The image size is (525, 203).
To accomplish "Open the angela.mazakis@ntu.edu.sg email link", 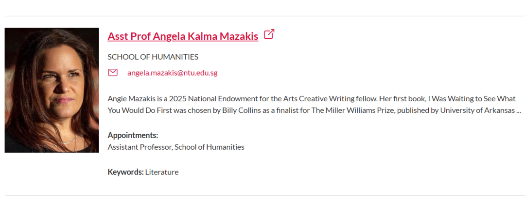I will [x=172, y=73].
